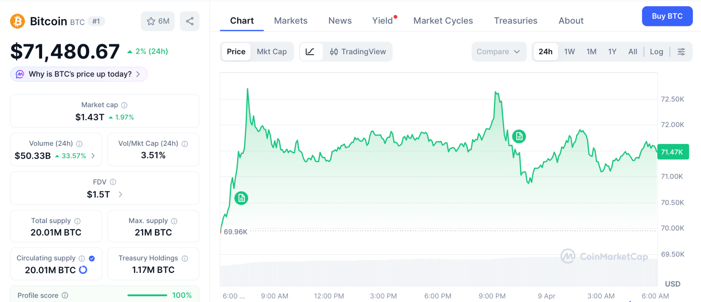
Task: Click the Profile score info icon
Action: click(x=65, y=295)
